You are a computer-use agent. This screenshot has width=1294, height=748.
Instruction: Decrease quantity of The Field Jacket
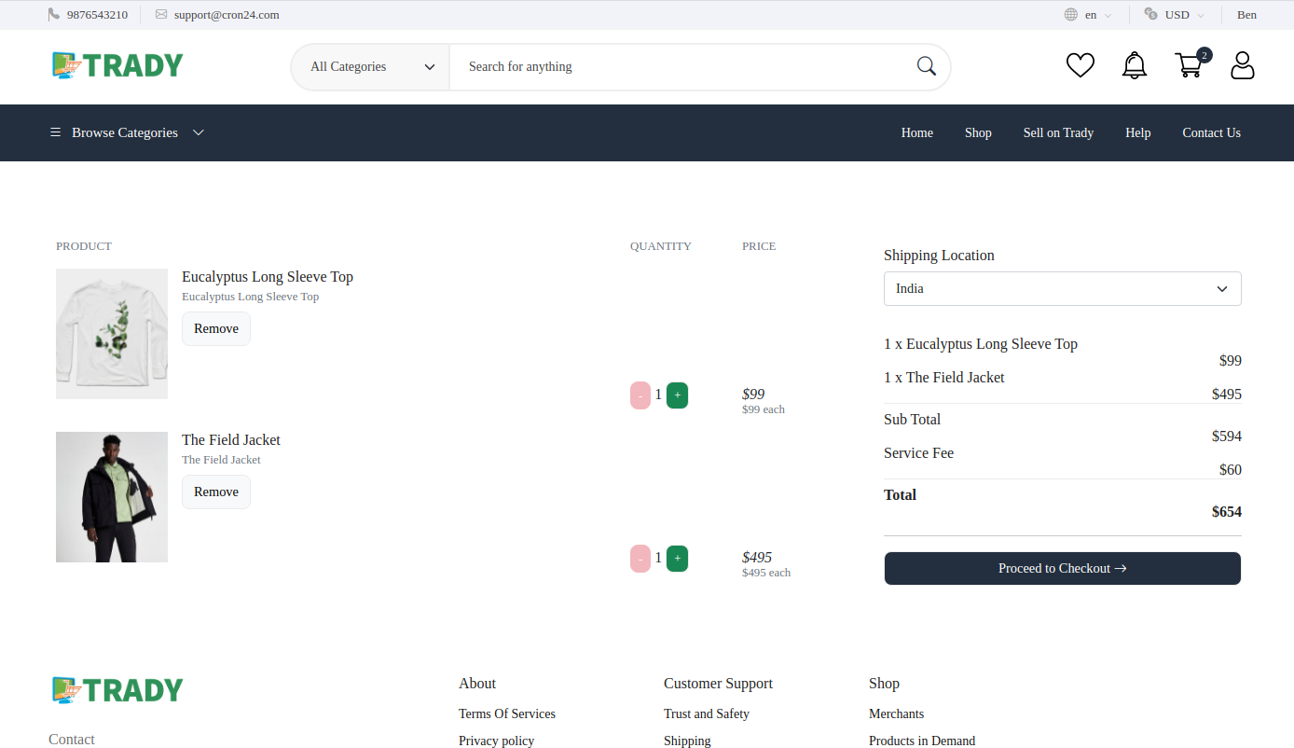(640, 558)
